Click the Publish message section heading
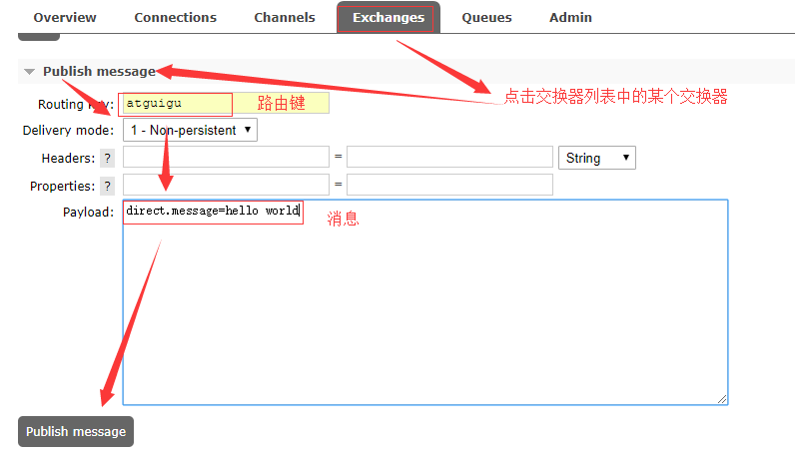The height and width of the screenshot is (453, 795). (x=100, y=72)
